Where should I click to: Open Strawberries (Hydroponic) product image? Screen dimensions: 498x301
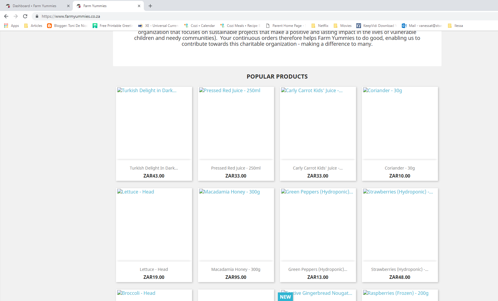pyautogui.click(x=400, y=224)
